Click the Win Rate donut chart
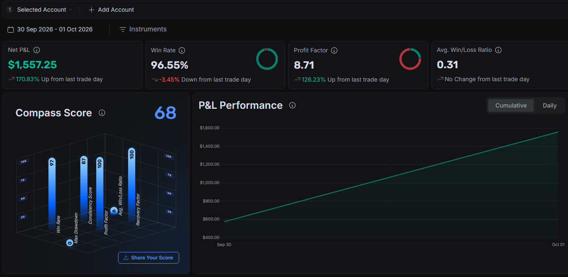 coord(267,59)
